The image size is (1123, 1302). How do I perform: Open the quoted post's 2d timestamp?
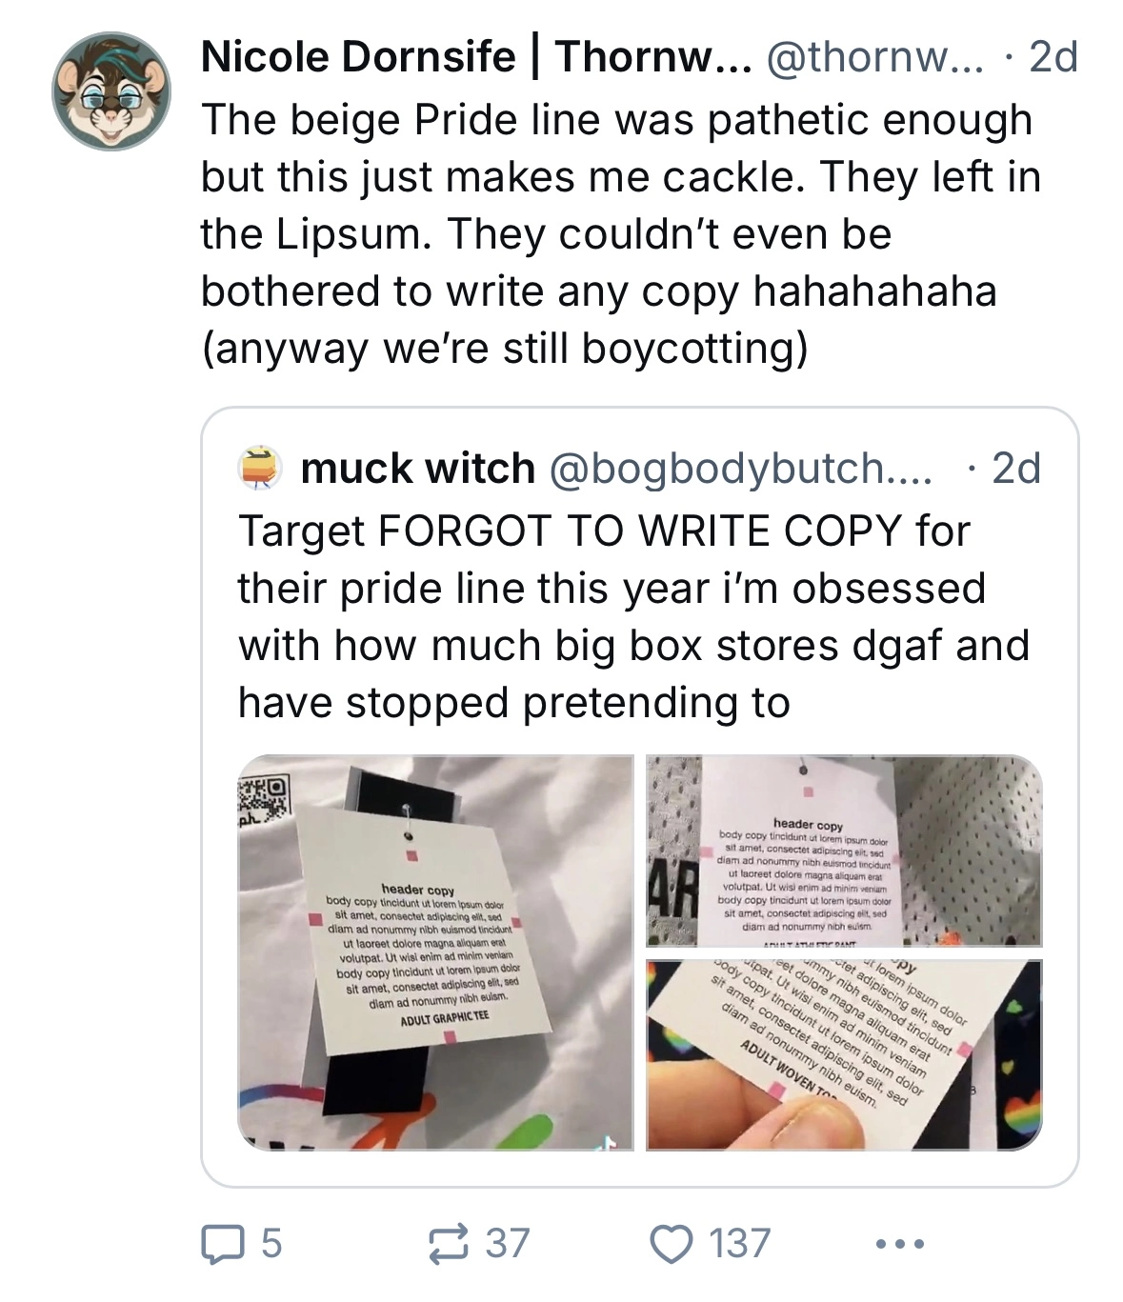click(1016, 468)
